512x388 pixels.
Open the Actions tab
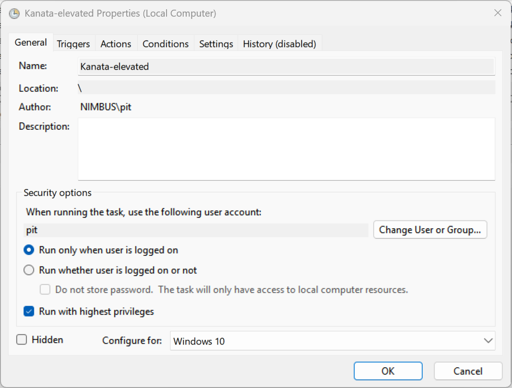point(116,44)
